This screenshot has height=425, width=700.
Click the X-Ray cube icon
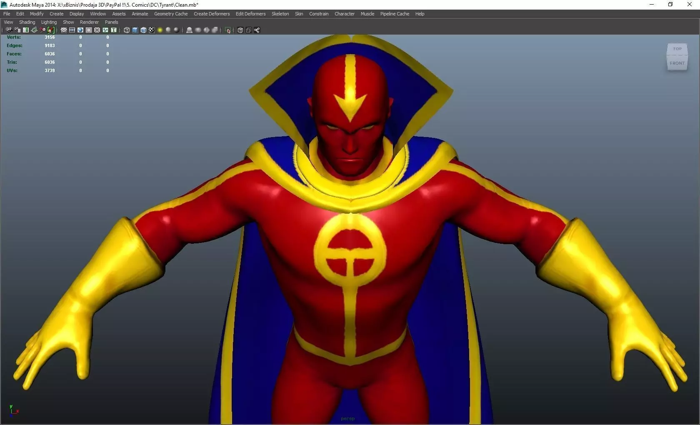[240, 30]
